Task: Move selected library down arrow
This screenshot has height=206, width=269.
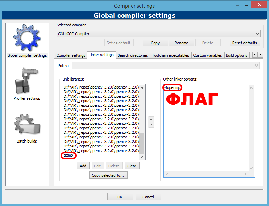Action: tap(151, 125)
